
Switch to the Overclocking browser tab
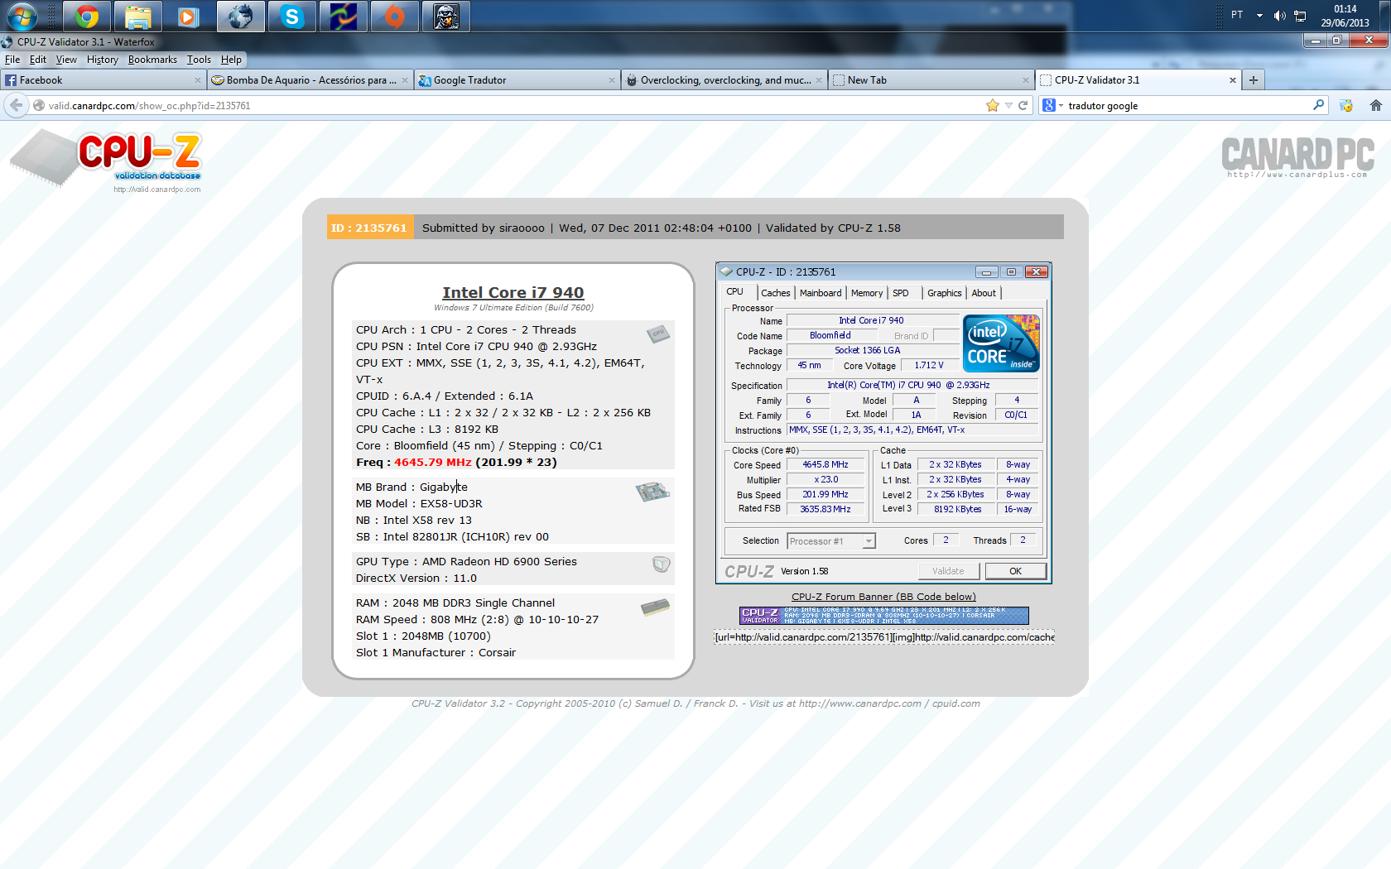click(724, 80)
